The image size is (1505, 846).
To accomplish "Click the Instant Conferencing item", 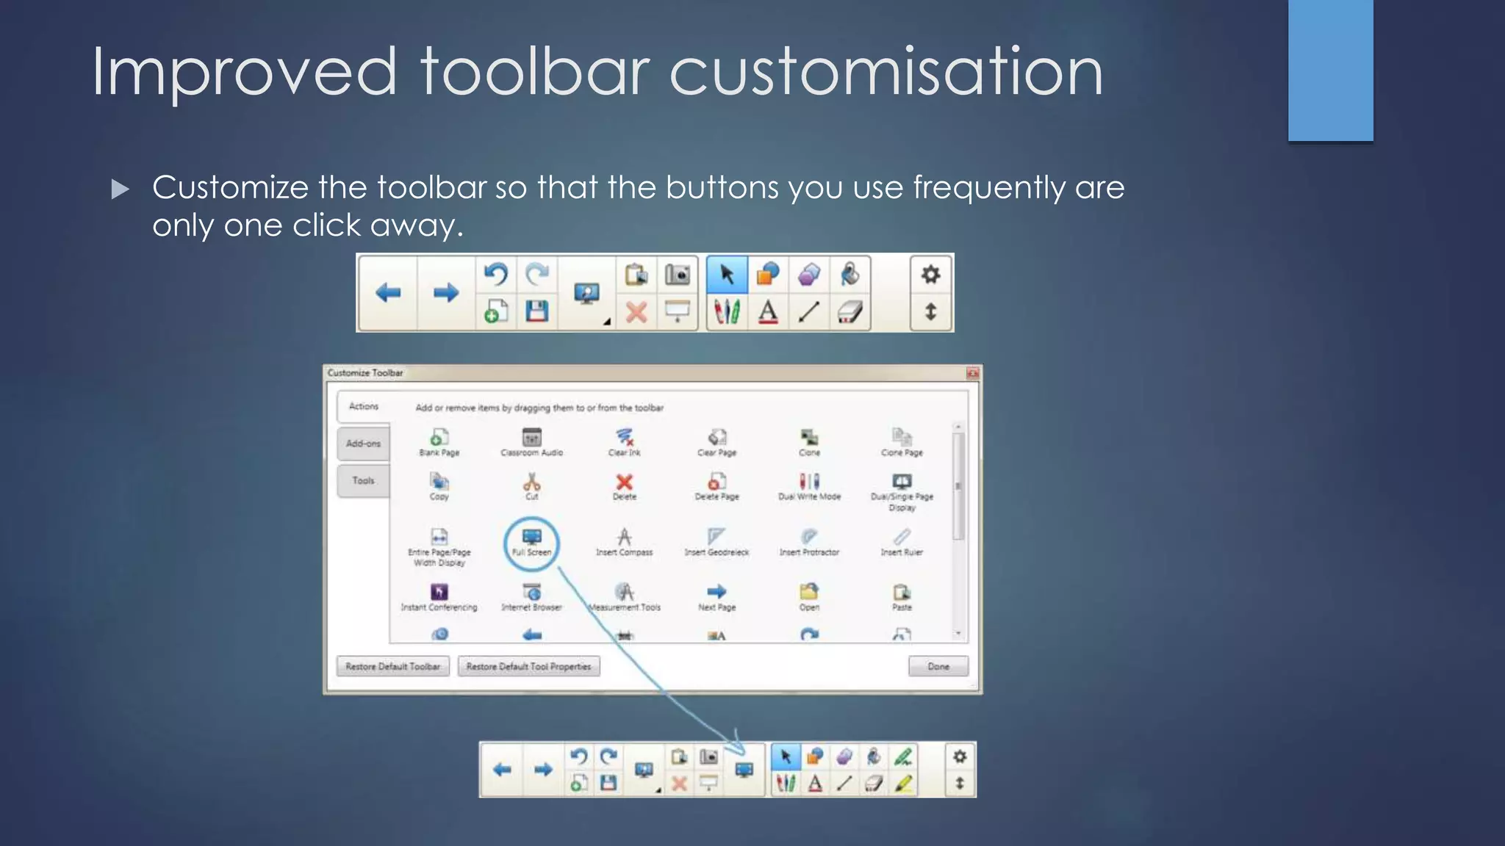I will point(439,598).
